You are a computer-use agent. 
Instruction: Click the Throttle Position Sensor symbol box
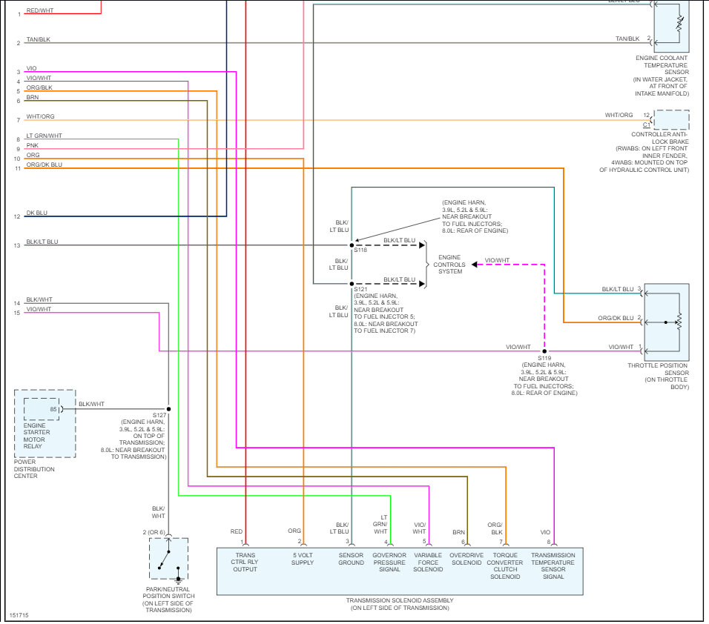click(x=667, y=322)
